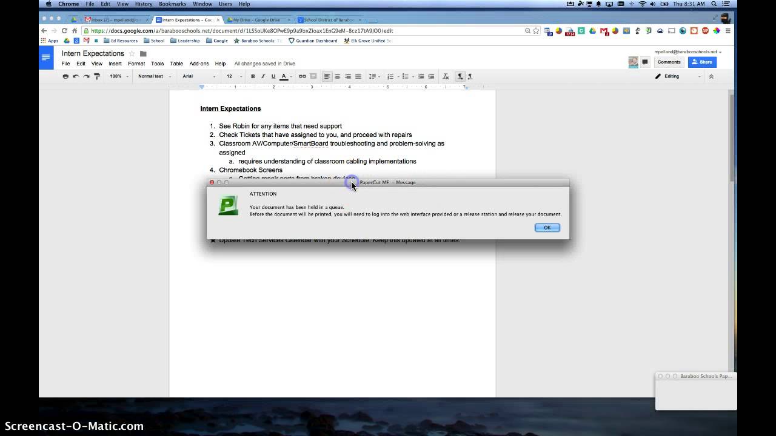Image resolution: width=776 pixels, height=436 pixels.
Task: Switch to School District of Baraboo tab
Action: pos(329,20)
